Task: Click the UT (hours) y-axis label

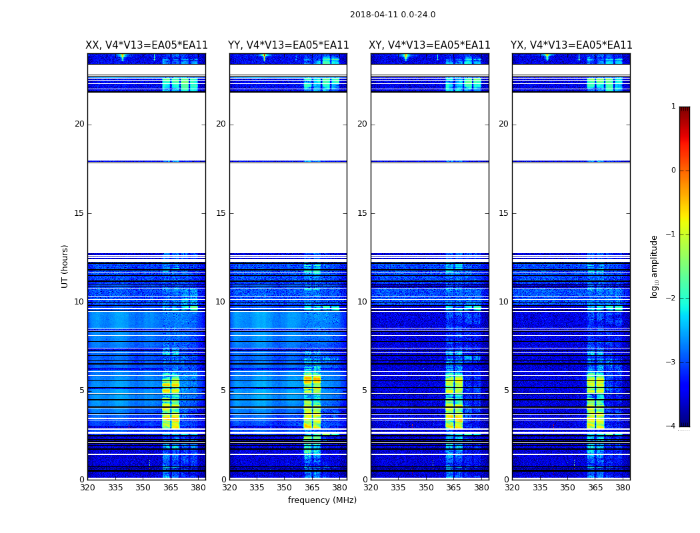Action: pyautogui.click(x=65, y=266)
